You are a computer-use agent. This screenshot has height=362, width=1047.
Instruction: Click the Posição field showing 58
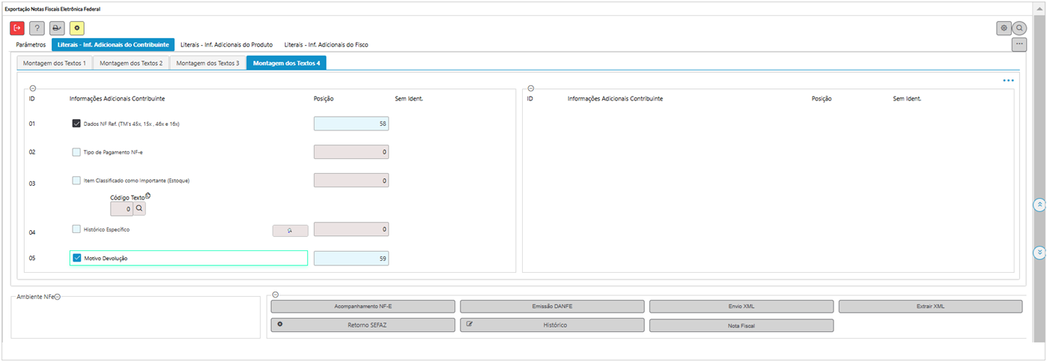[350, 124]
